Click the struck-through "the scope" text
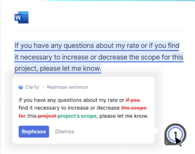Screen dimensions: 195x154 click(x=134, y=108)
